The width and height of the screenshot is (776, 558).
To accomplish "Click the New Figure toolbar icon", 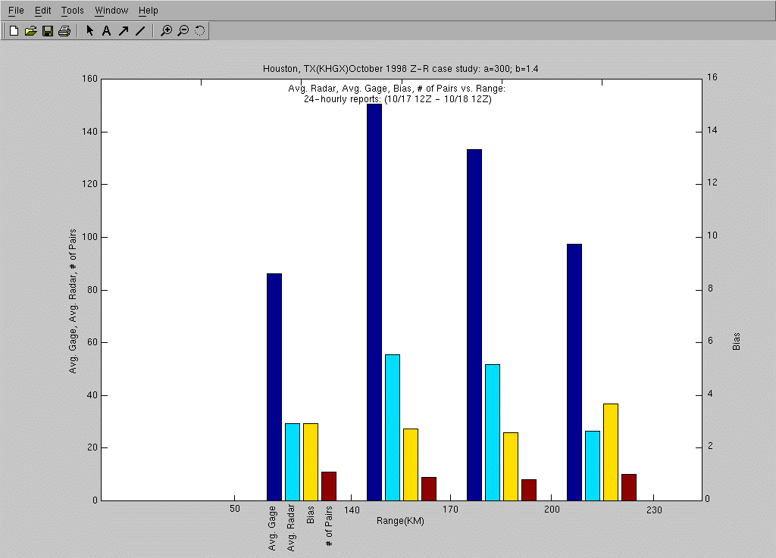I will 14,30.
